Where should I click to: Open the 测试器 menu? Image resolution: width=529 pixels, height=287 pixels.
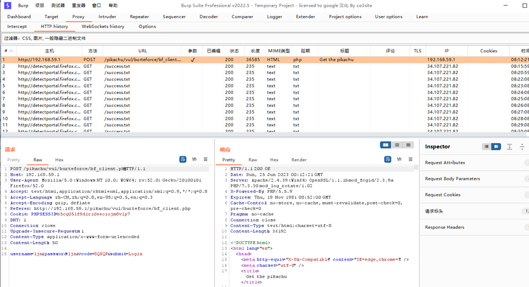tap(58, 5)
